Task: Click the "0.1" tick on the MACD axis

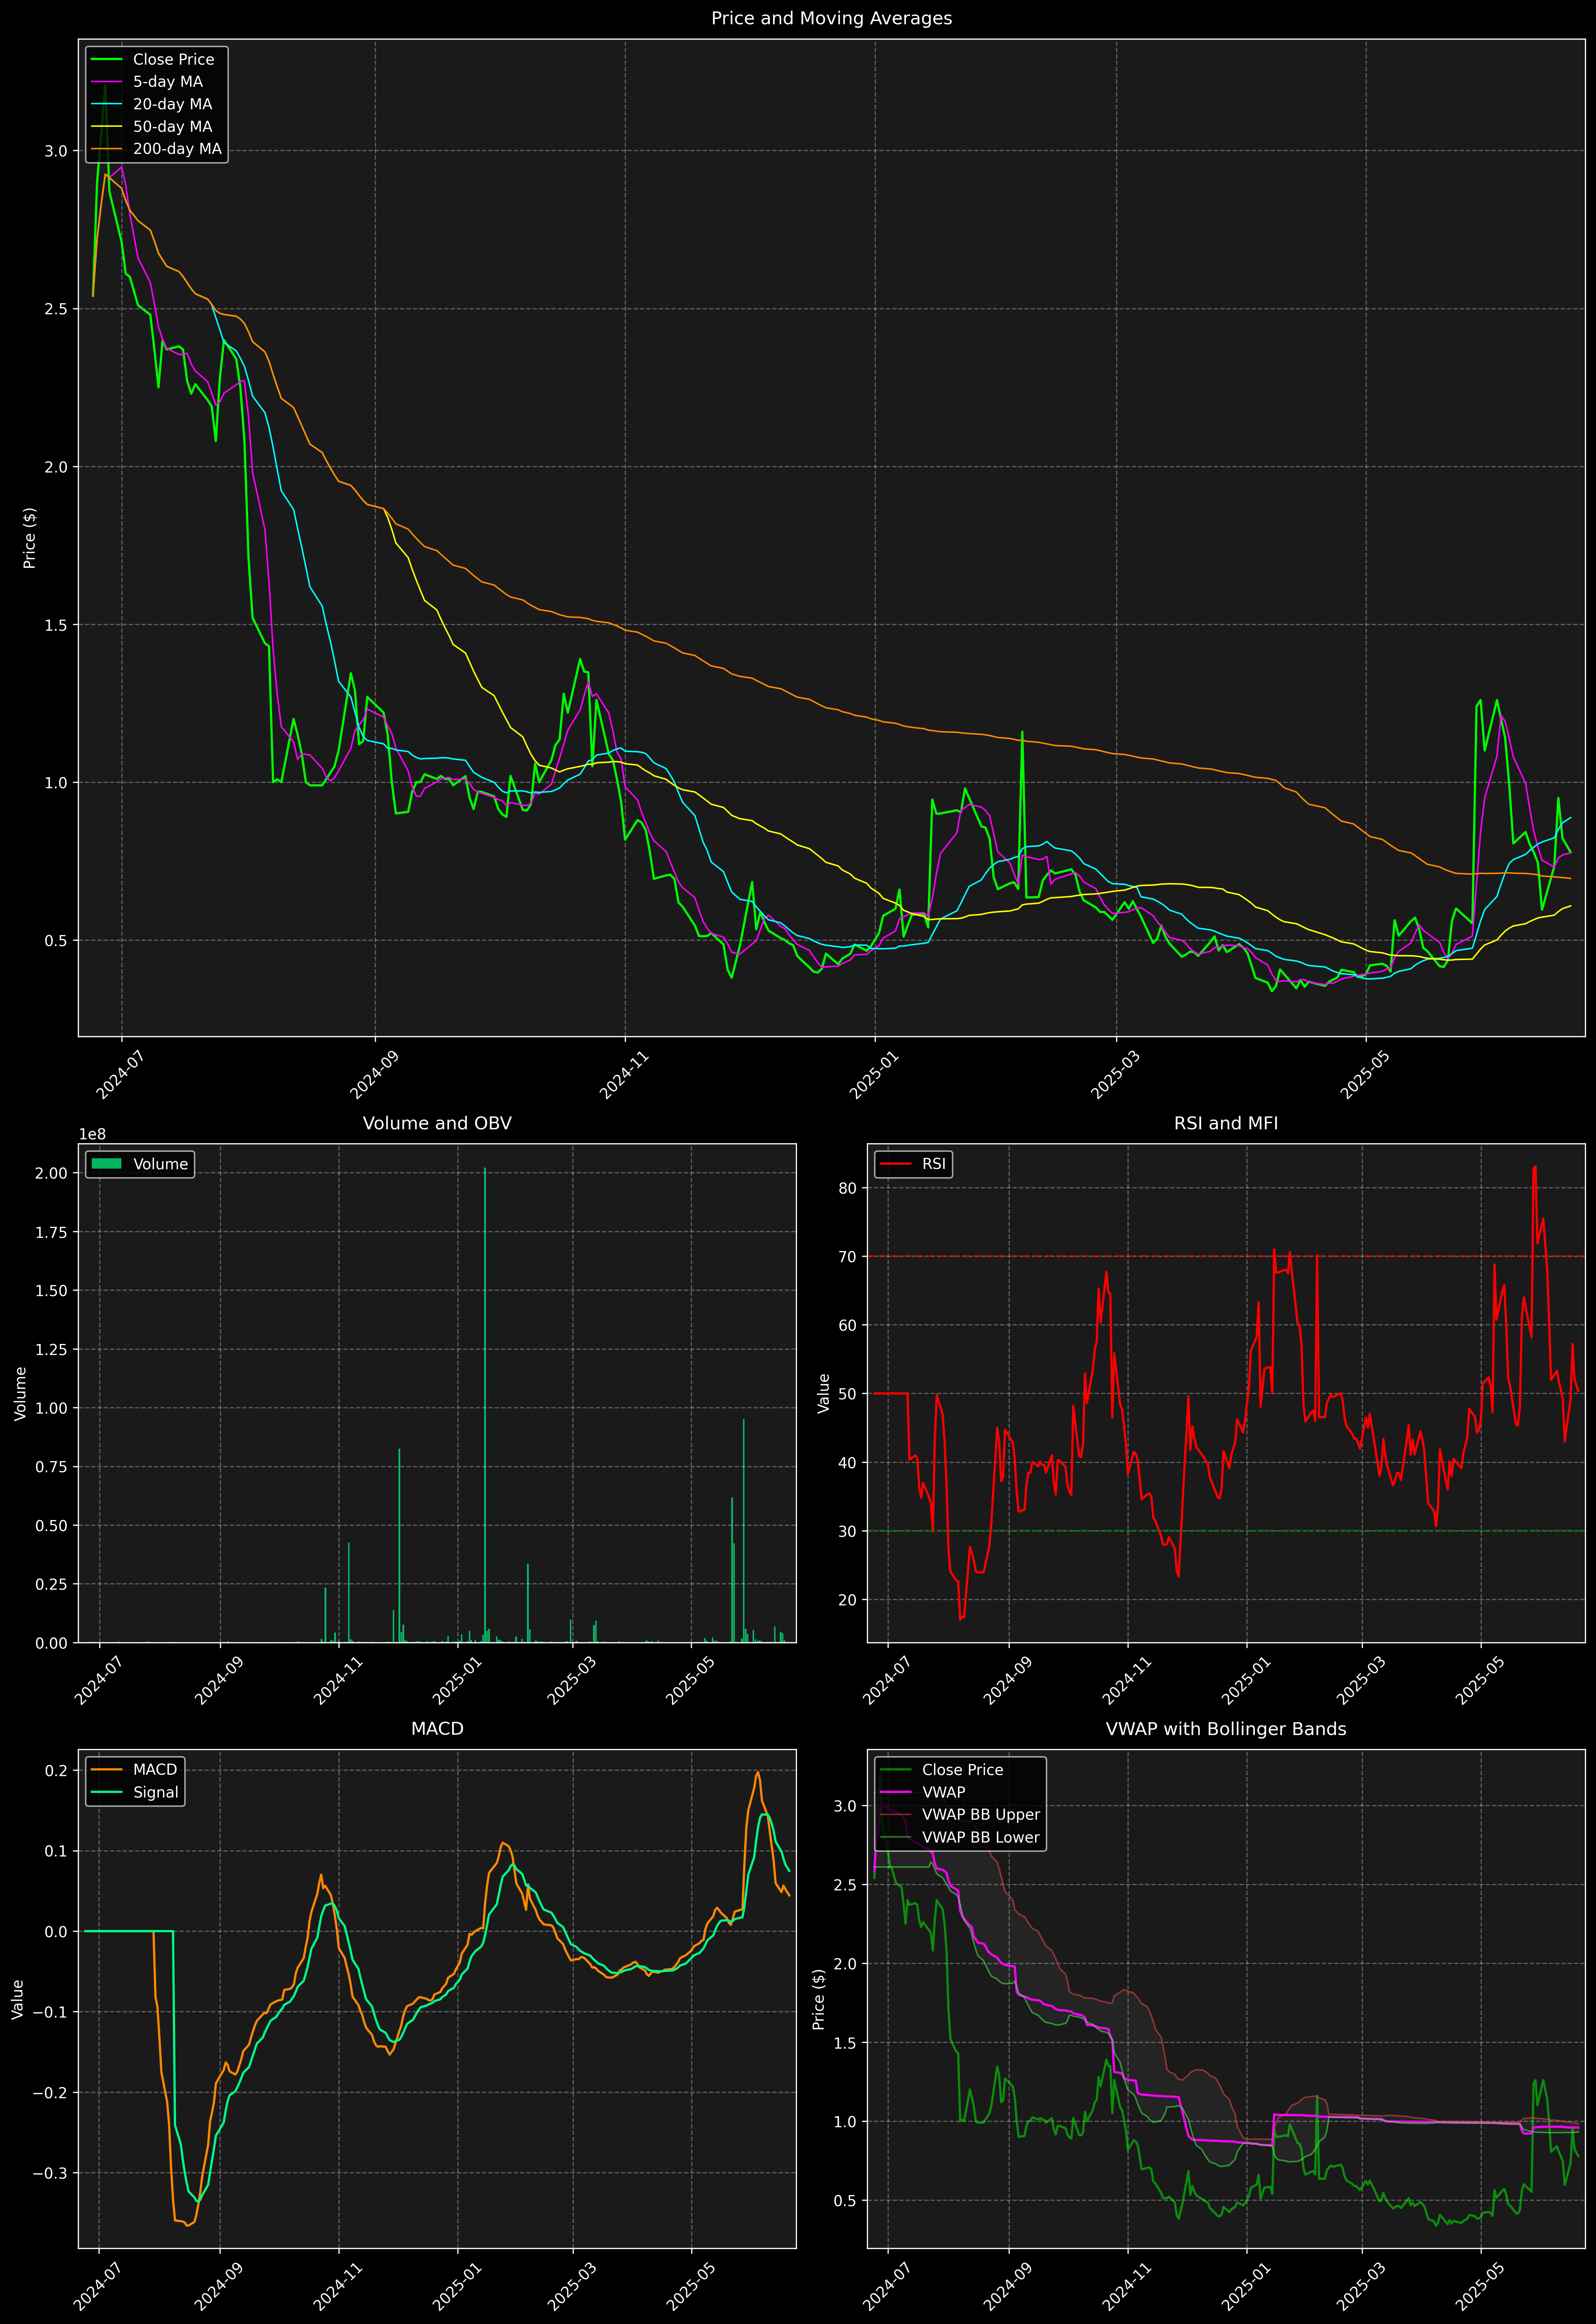Action: coord(56,1851)
